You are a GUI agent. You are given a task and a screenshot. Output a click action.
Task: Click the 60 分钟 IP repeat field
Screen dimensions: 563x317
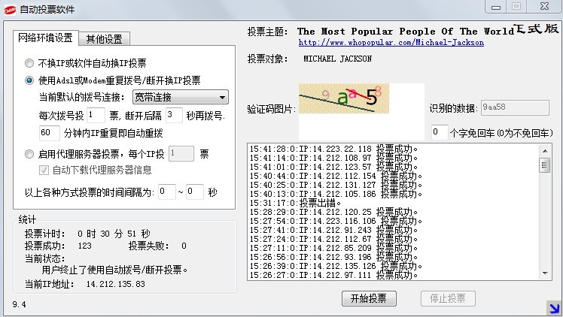[49, 133]
